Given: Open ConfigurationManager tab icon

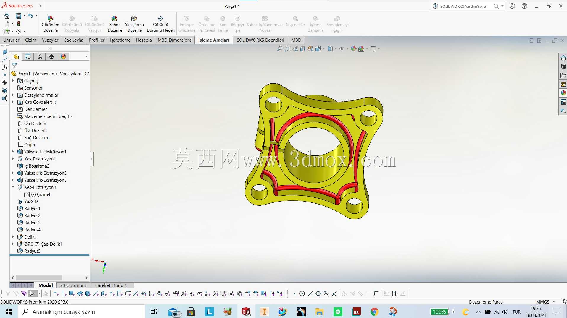Looking at the screenshot, I should click(x=40, y=57).
